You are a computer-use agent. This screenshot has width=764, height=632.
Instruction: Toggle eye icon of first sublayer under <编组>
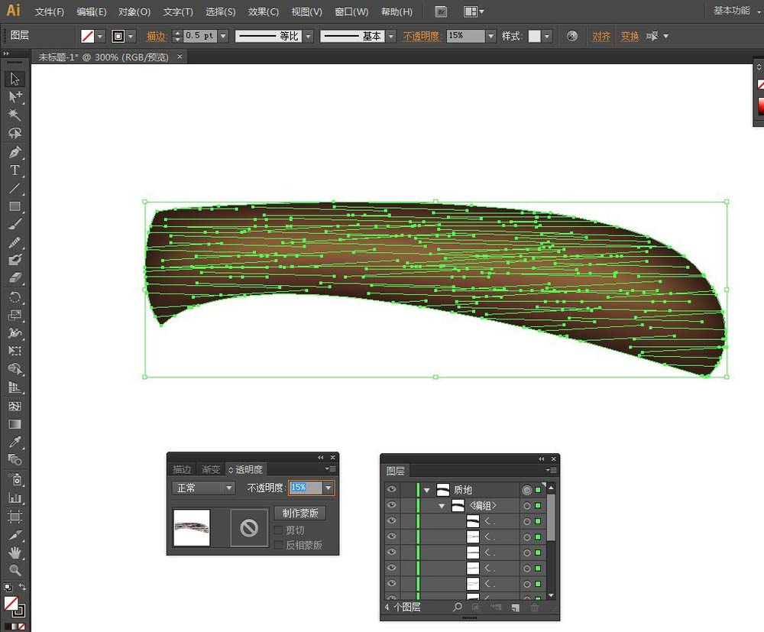pyautogui.click(x=392, y=520)
